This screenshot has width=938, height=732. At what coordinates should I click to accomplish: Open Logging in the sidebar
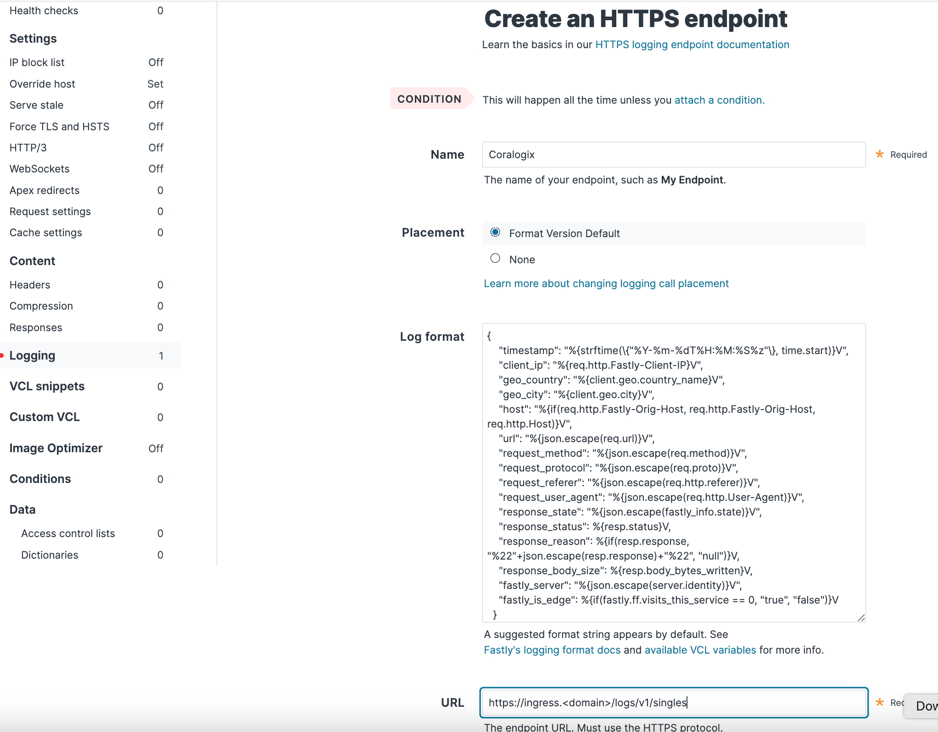90,355
